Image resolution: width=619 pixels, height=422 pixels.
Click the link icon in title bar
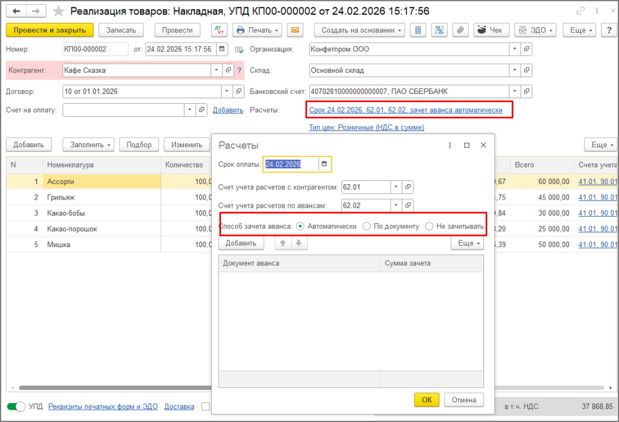pyautogui.click(x=580, y=11)
